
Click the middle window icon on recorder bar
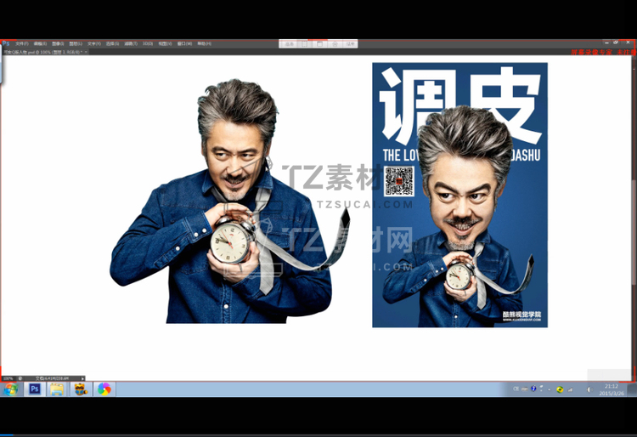(319, 44)
